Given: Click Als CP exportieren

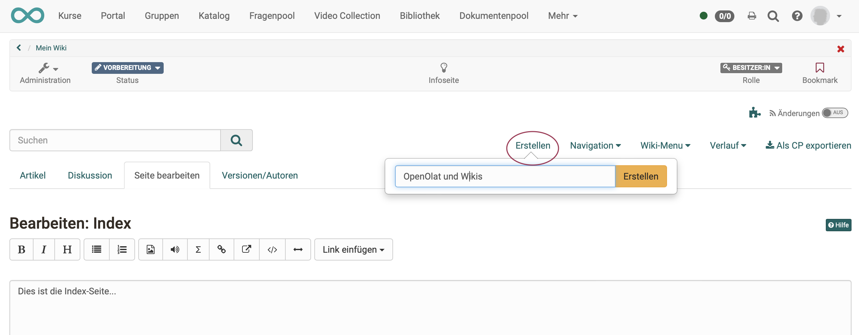Looking at the screenshot, I should (x=808, y=145).
